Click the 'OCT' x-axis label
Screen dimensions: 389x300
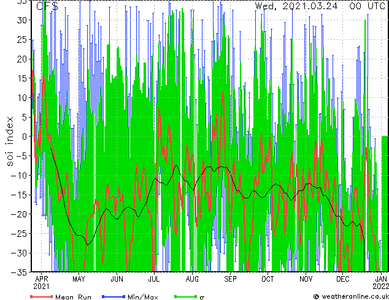click(x=268, y=279)
